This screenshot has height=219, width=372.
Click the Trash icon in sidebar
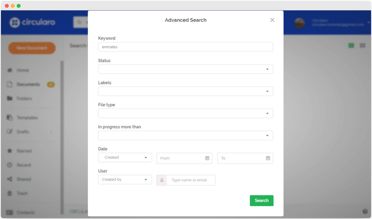click(x=10, y=193)
